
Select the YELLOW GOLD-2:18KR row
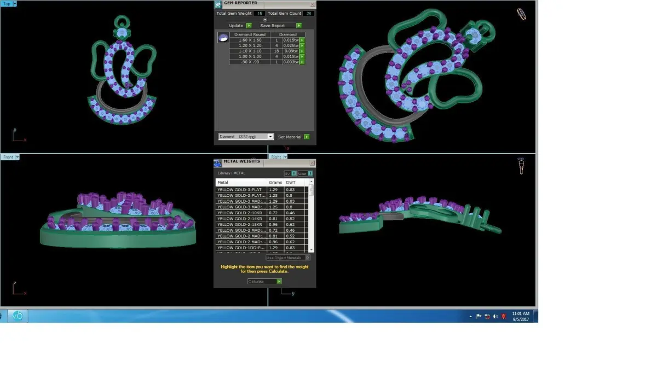point(262,224)
